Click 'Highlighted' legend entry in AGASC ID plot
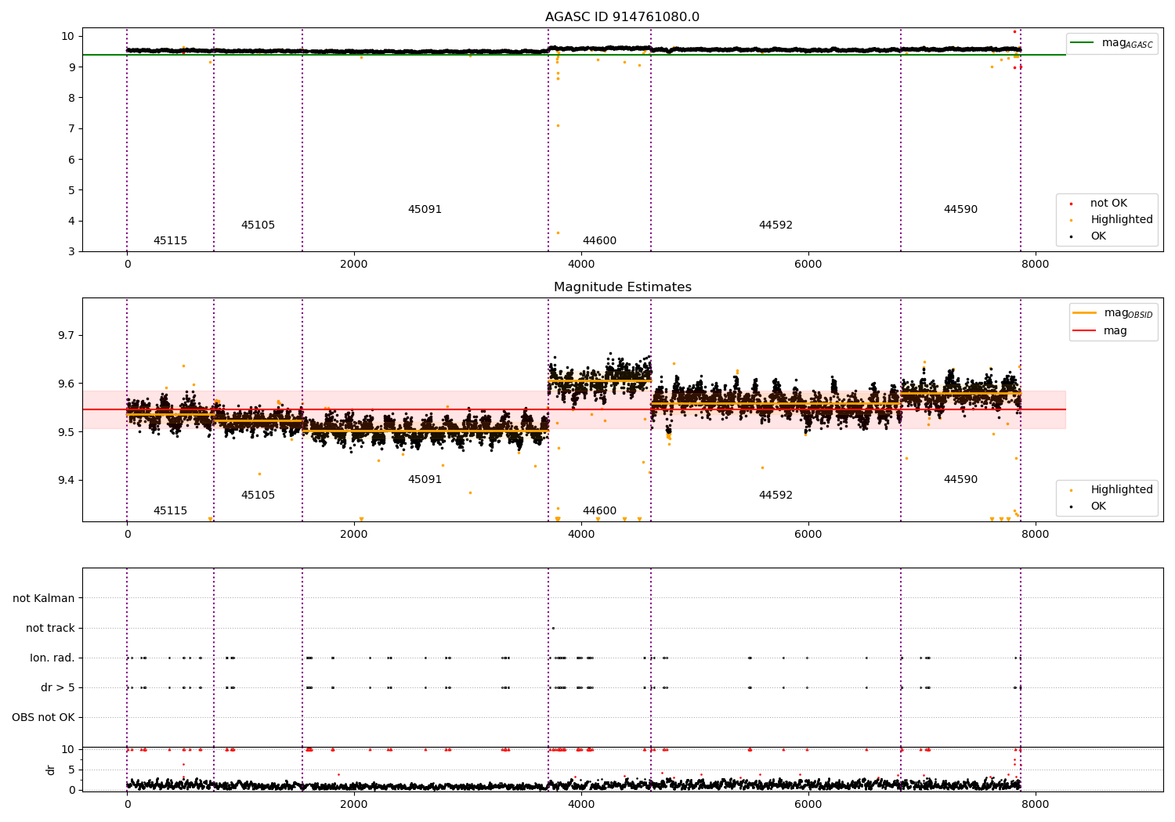1175x822 pixels. (x=1112, y=220)
